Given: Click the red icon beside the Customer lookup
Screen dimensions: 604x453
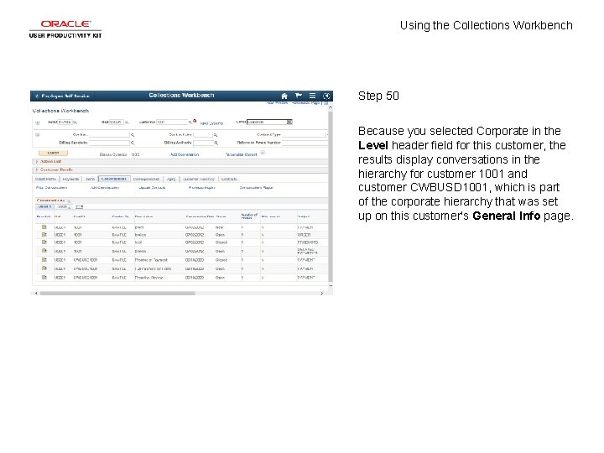Looking at the screenshot, I should pyautogui.click(x=195, y=121).
